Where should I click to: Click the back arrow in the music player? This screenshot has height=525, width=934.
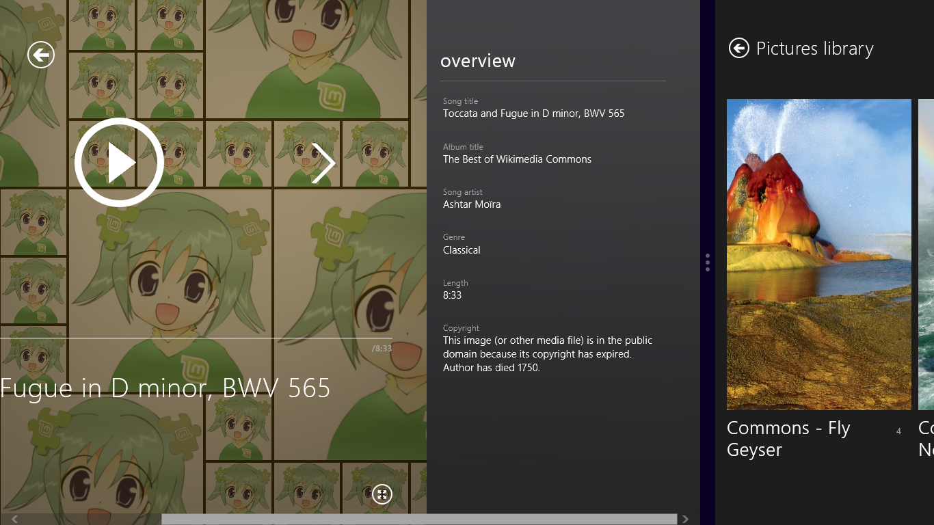[x=41, y=55]
